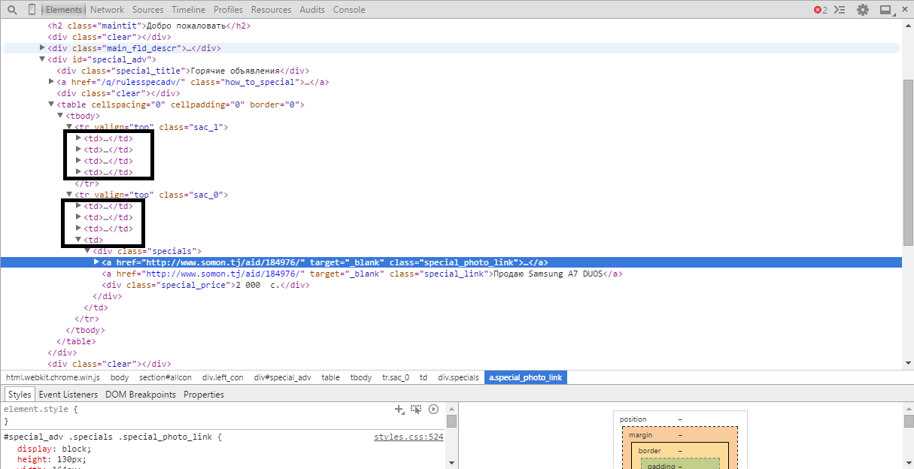
Task: Click the magnifier inspect-element icon
Action: pos(12,10)
